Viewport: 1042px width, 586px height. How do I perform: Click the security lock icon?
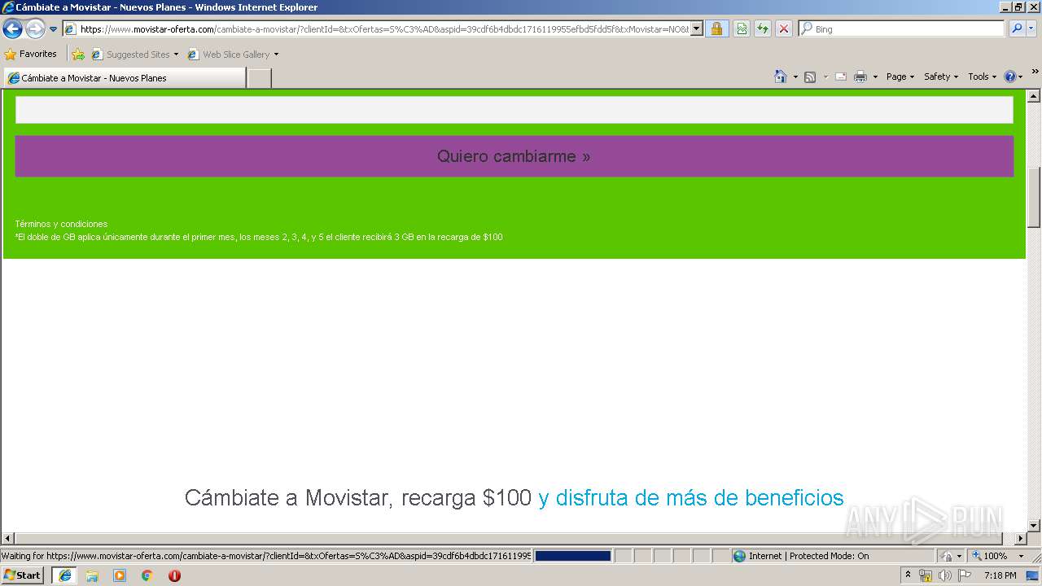click(716, 29)
